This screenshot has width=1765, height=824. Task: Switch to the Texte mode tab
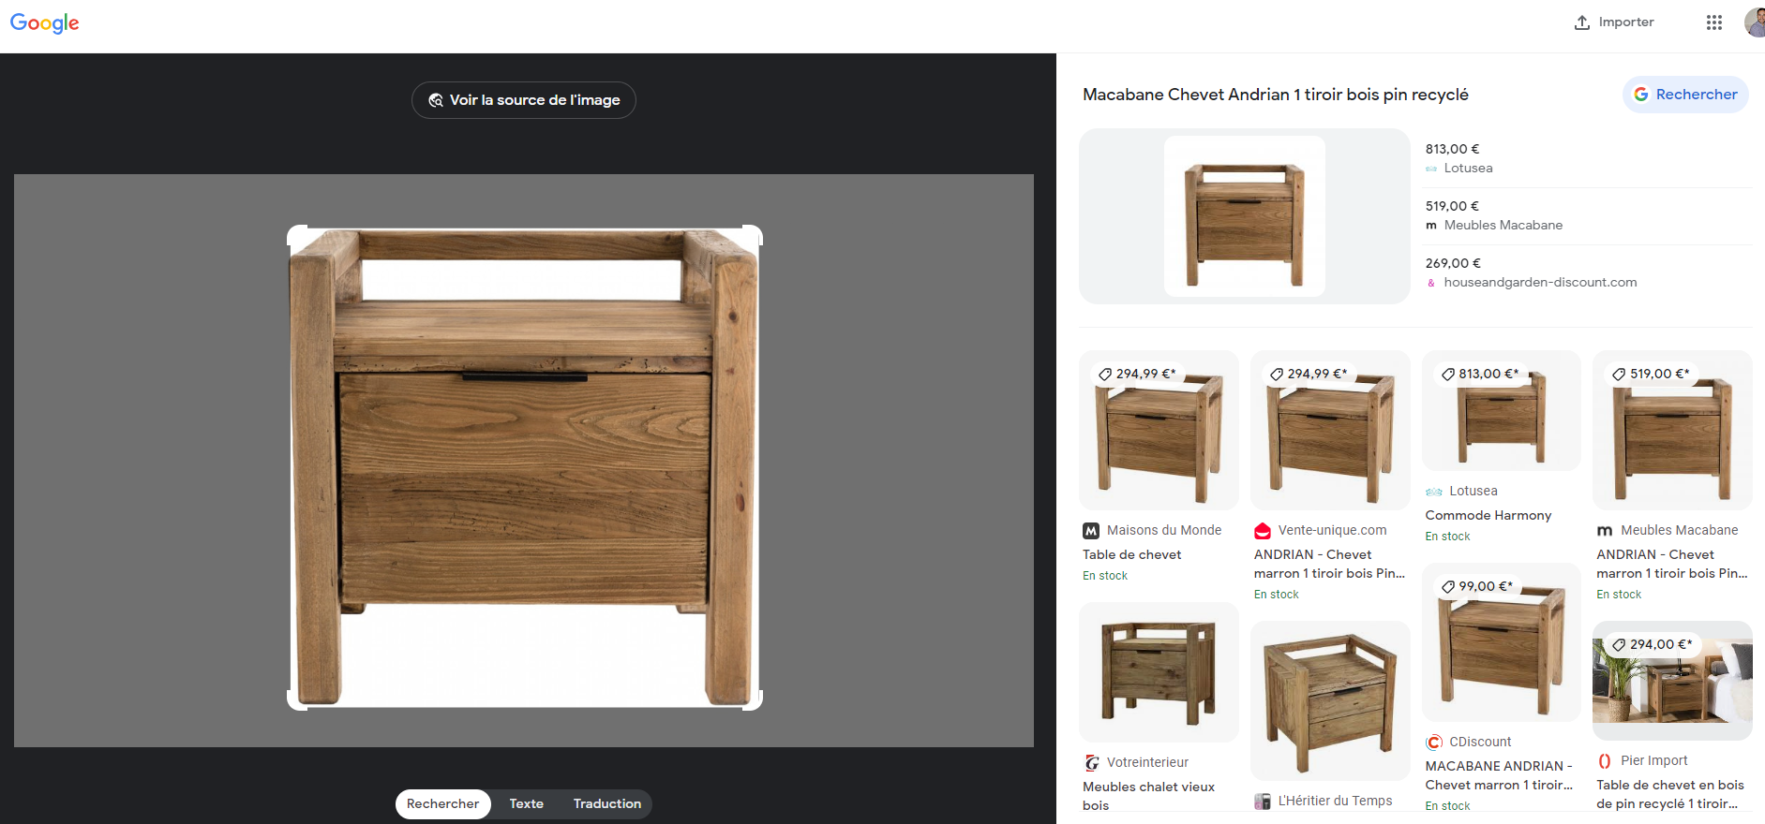click(527, 803)
